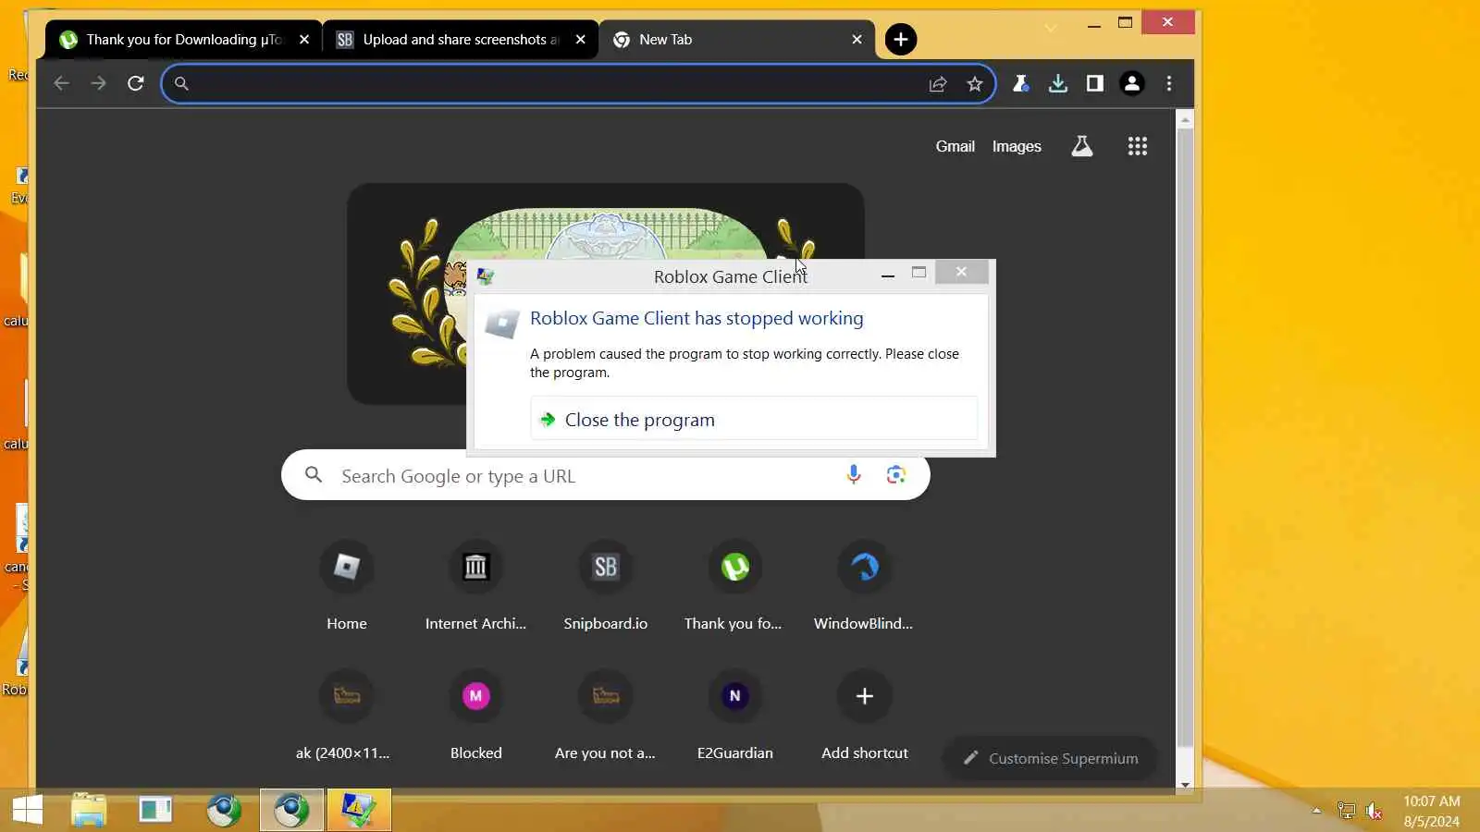Image resolution: width=1480 pixels, height=832 pixels.
Task: Open the Windows Start menu
Action: point(28,811)
